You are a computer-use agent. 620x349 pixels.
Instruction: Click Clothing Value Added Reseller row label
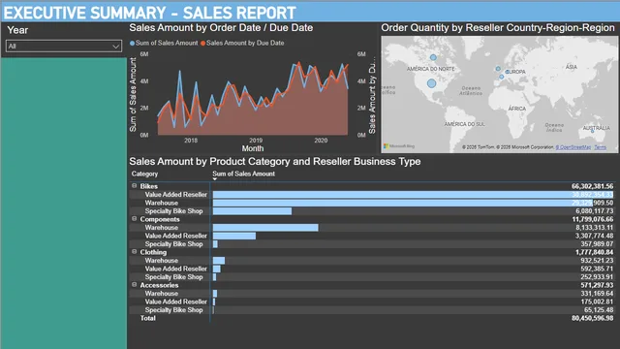(x=176, y=270)
